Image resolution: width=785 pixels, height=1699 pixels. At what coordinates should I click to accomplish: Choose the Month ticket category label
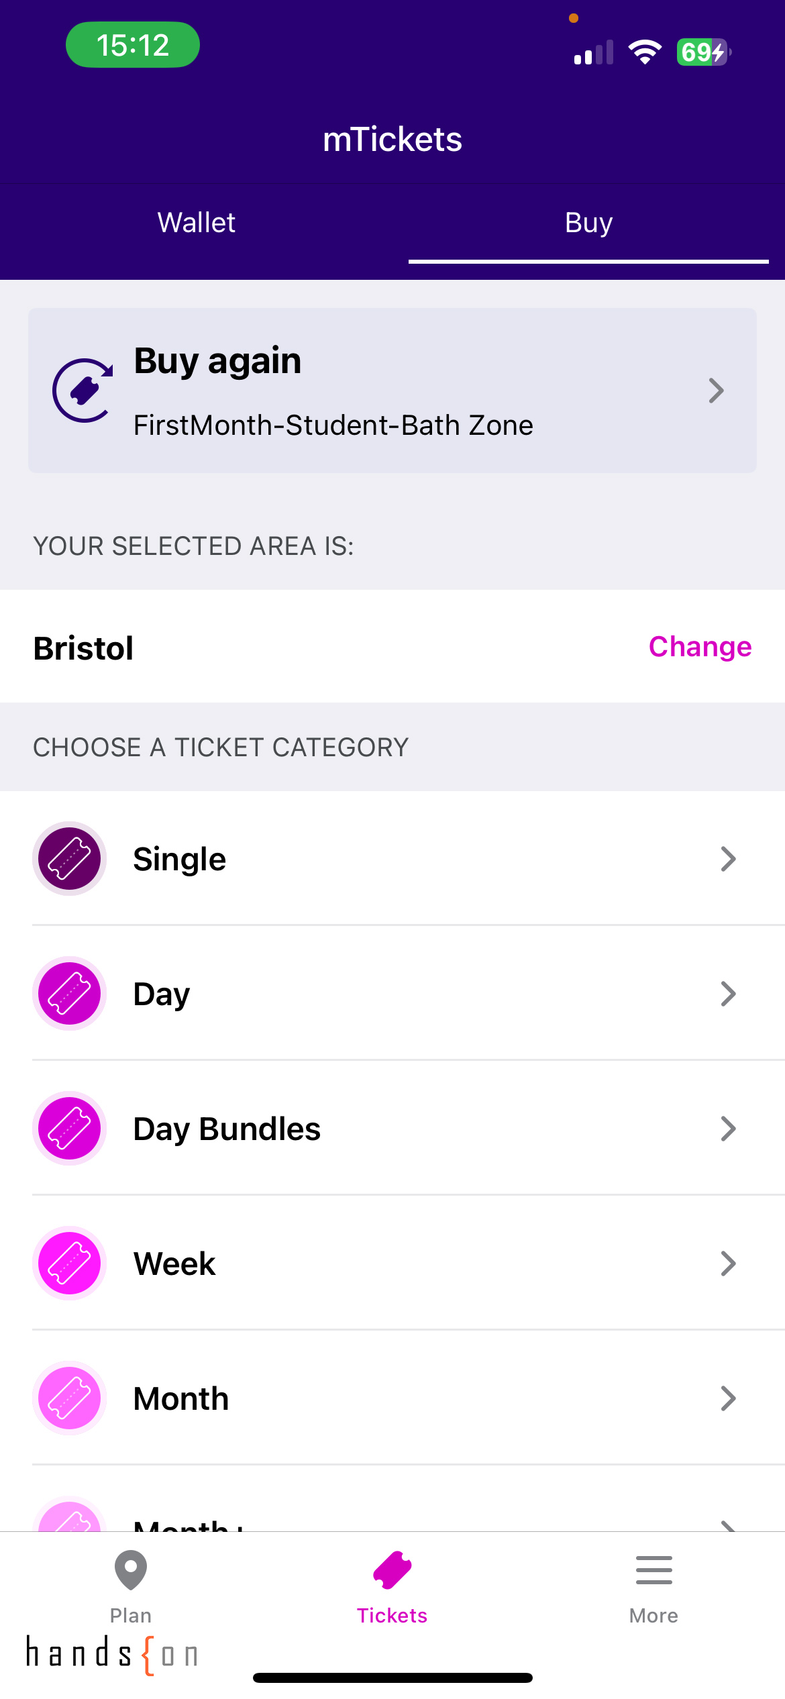tap(181, 1399)
